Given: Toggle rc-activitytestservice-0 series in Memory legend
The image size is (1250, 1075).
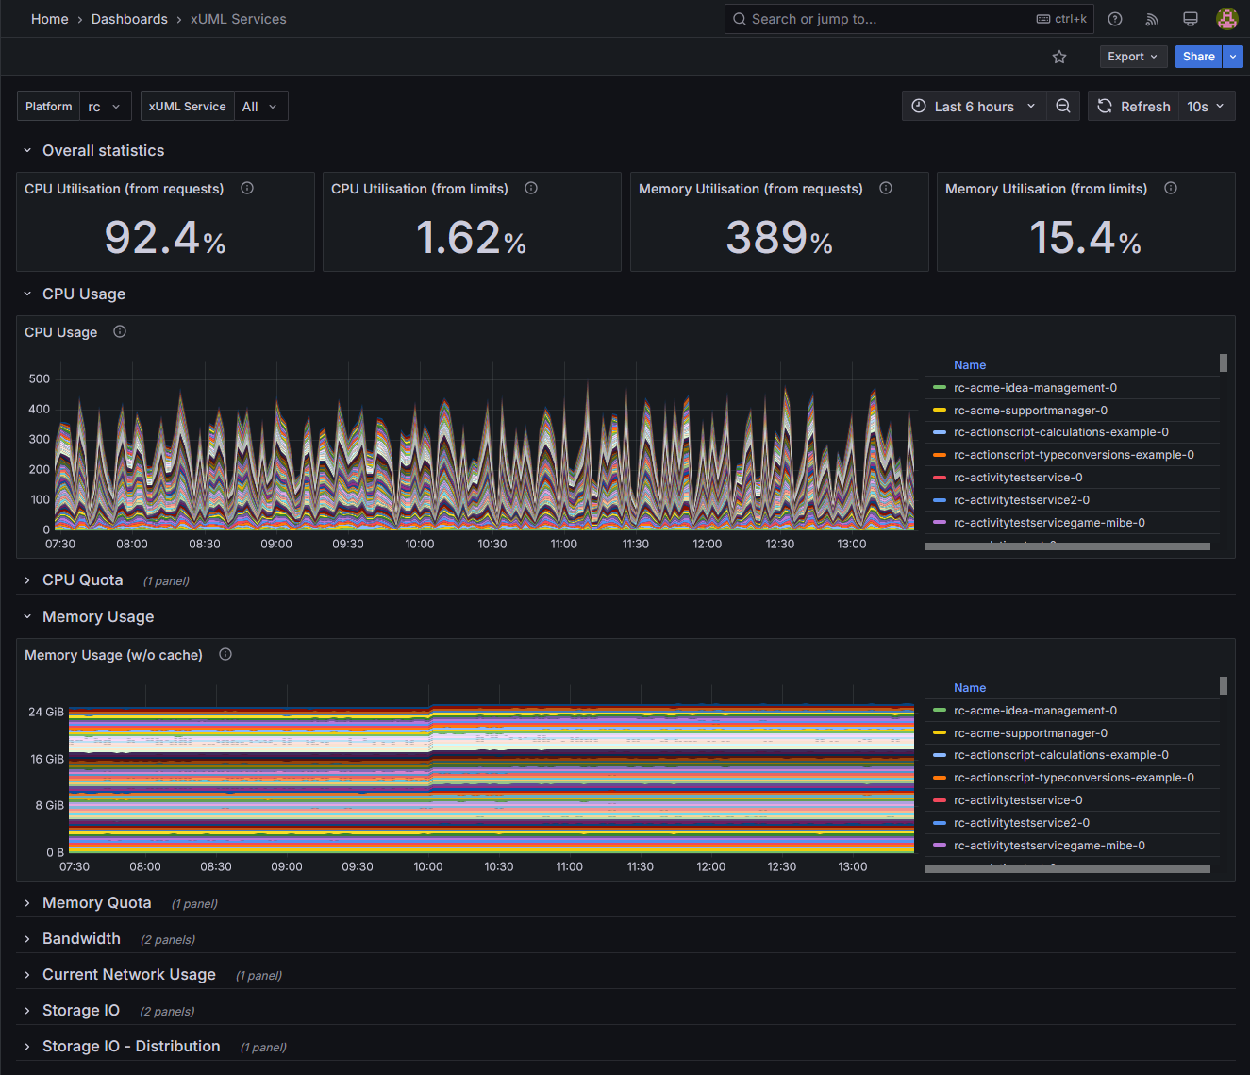Looking at the screenshot, I should click(x=1017, y=800).
